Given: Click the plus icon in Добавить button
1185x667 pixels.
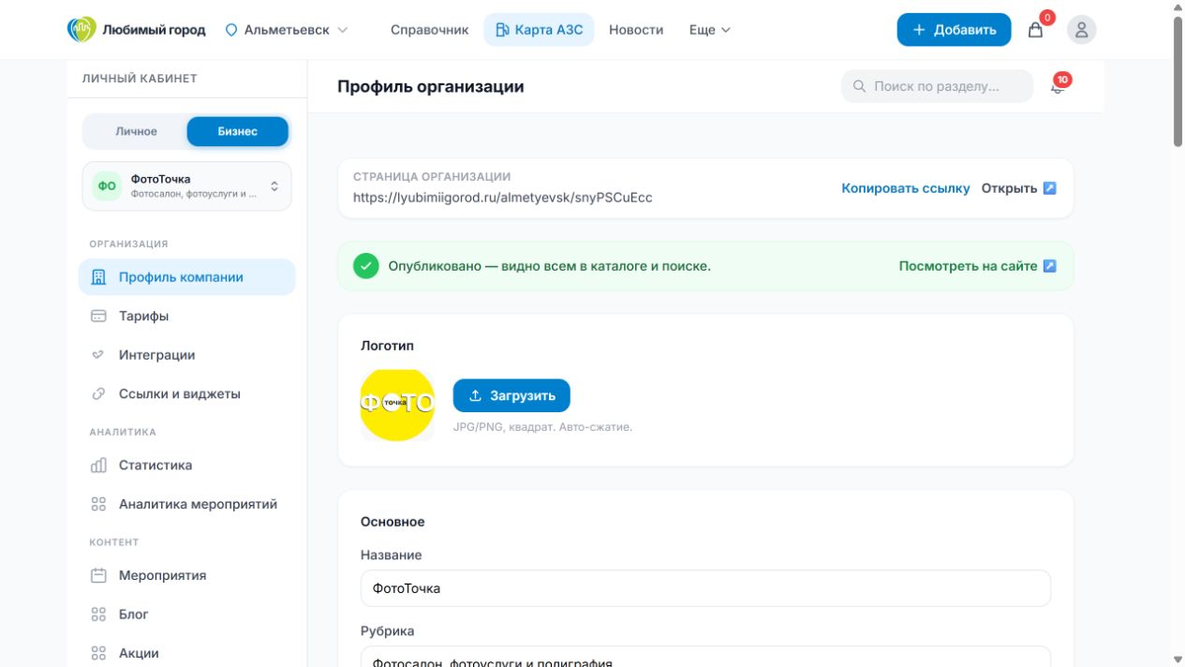Looking at the screenshot, I should point(919,30).
